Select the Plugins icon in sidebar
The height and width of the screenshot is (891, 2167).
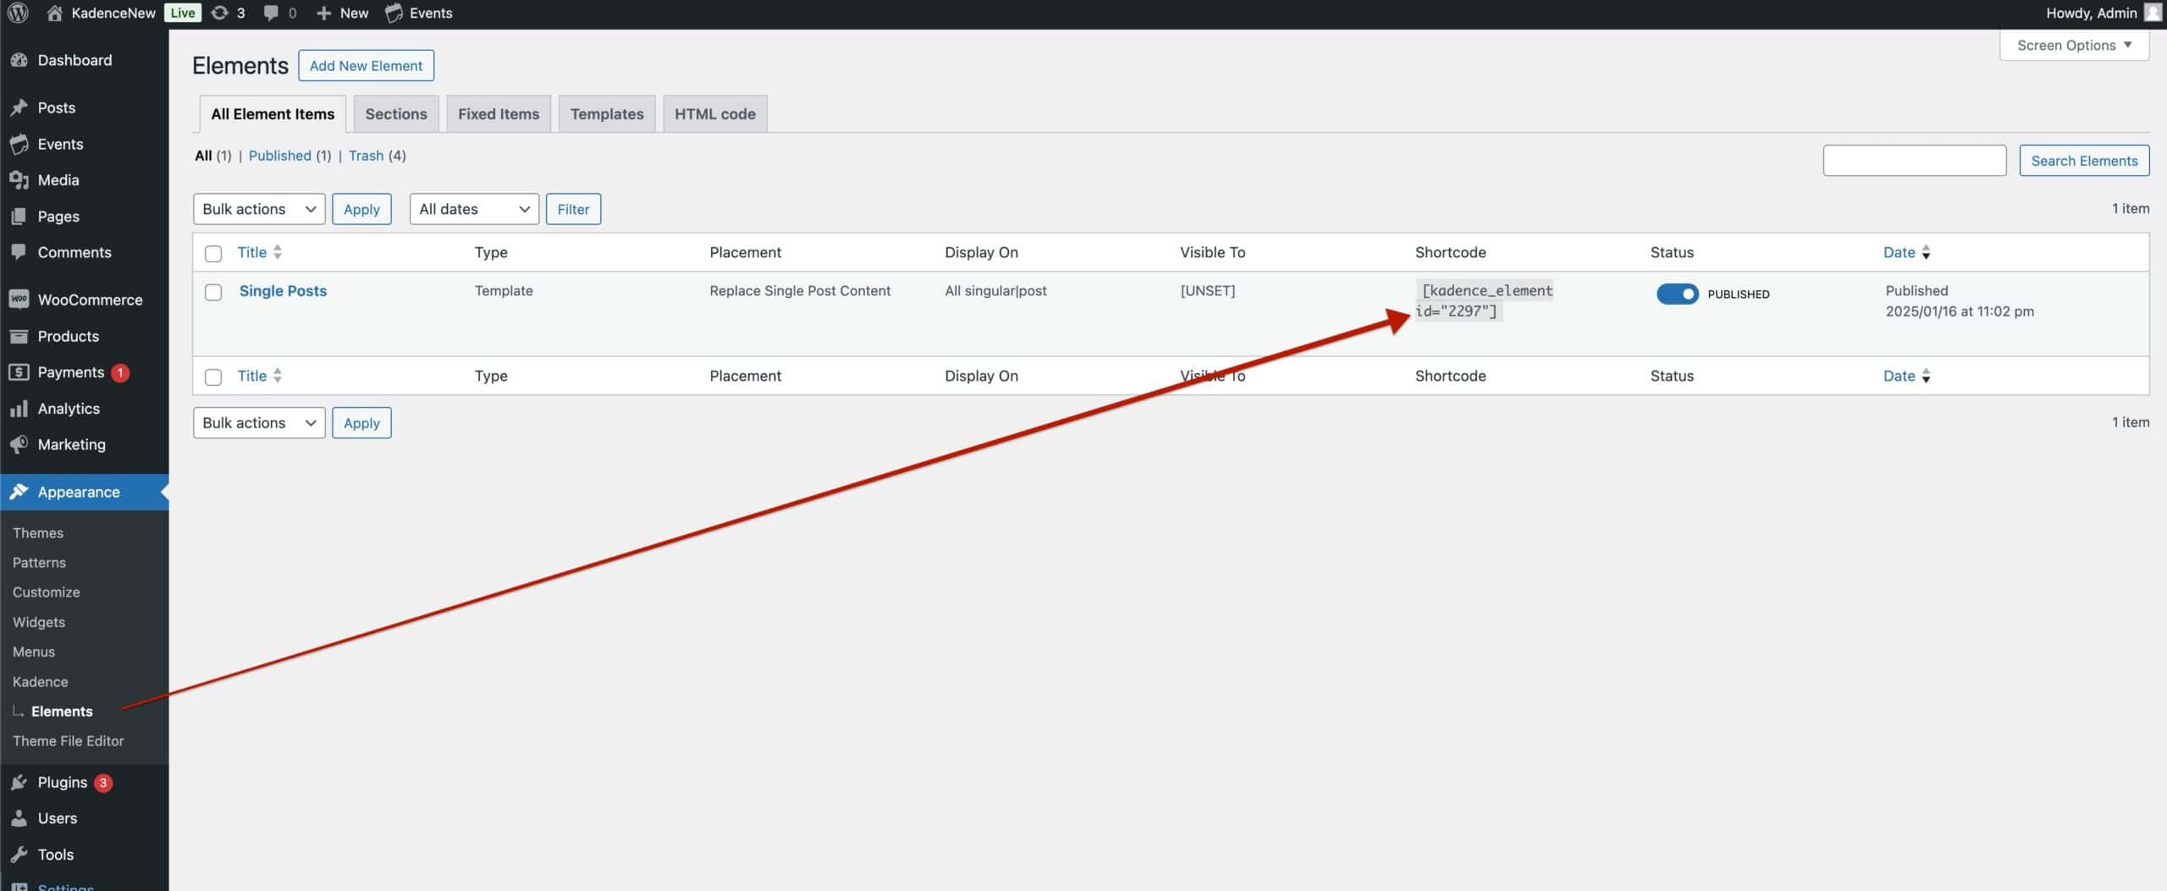(19, 782)
